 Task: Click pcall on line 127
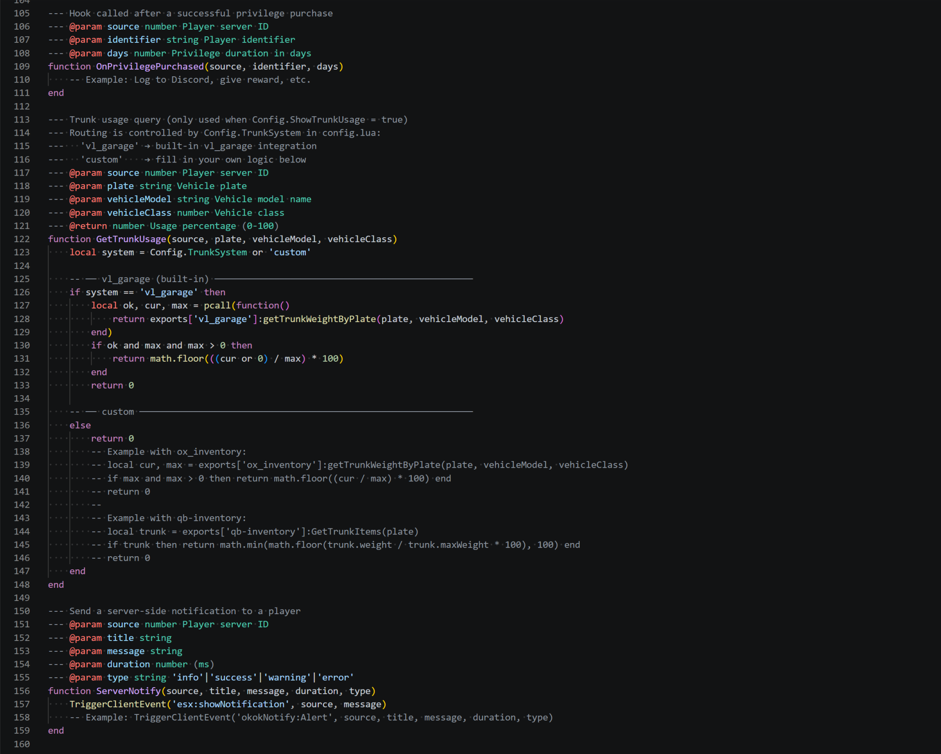point(217,306)
